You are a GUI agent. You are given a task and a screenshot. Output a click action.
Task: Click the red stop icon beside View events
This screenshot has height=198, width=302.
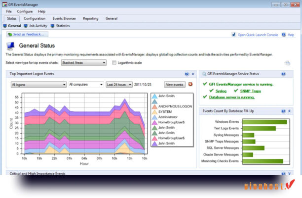click(x=190, y=84)
